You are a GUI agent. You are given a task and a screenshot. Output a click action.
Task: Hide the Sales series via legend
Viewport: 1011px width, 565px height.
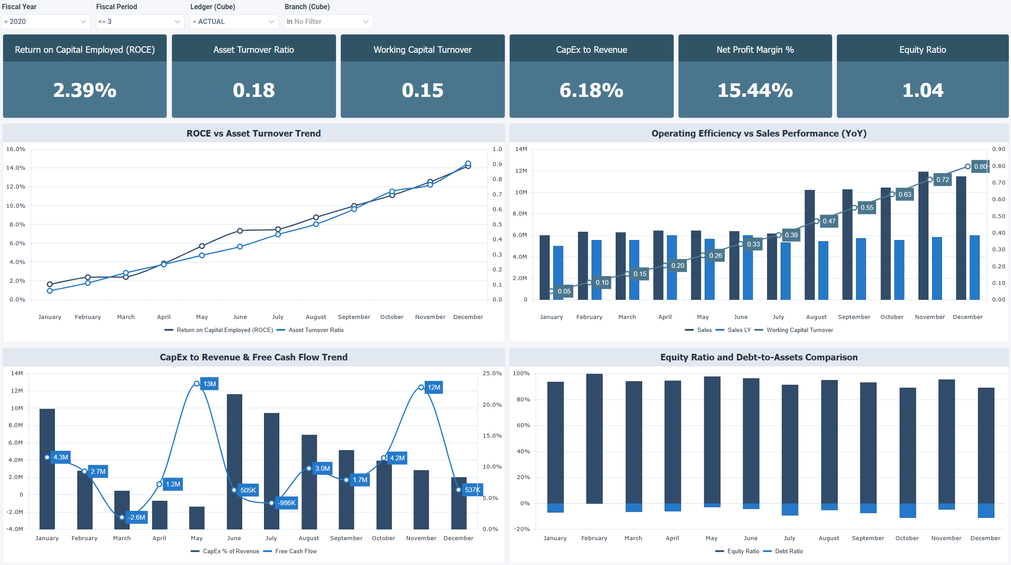(x=704, y=330)
